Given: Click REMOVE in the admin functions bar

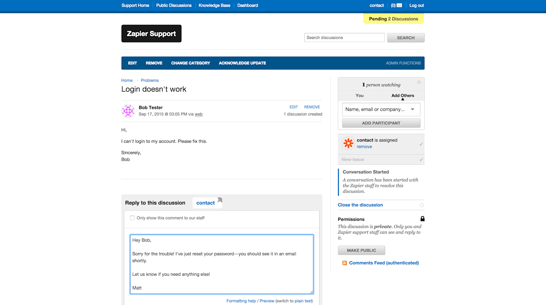Looking at the screenshot, I should pos(154,63).
